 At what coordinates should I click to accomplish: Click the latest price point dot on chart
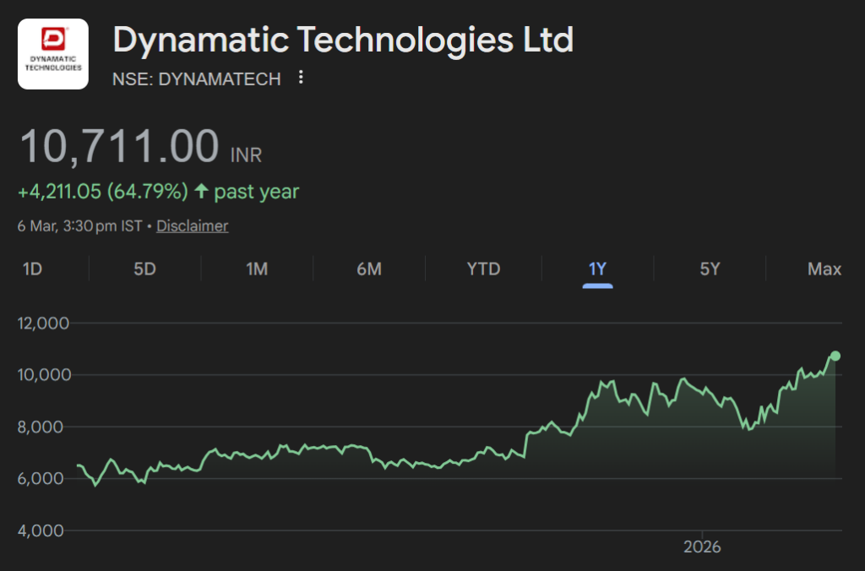835,356
